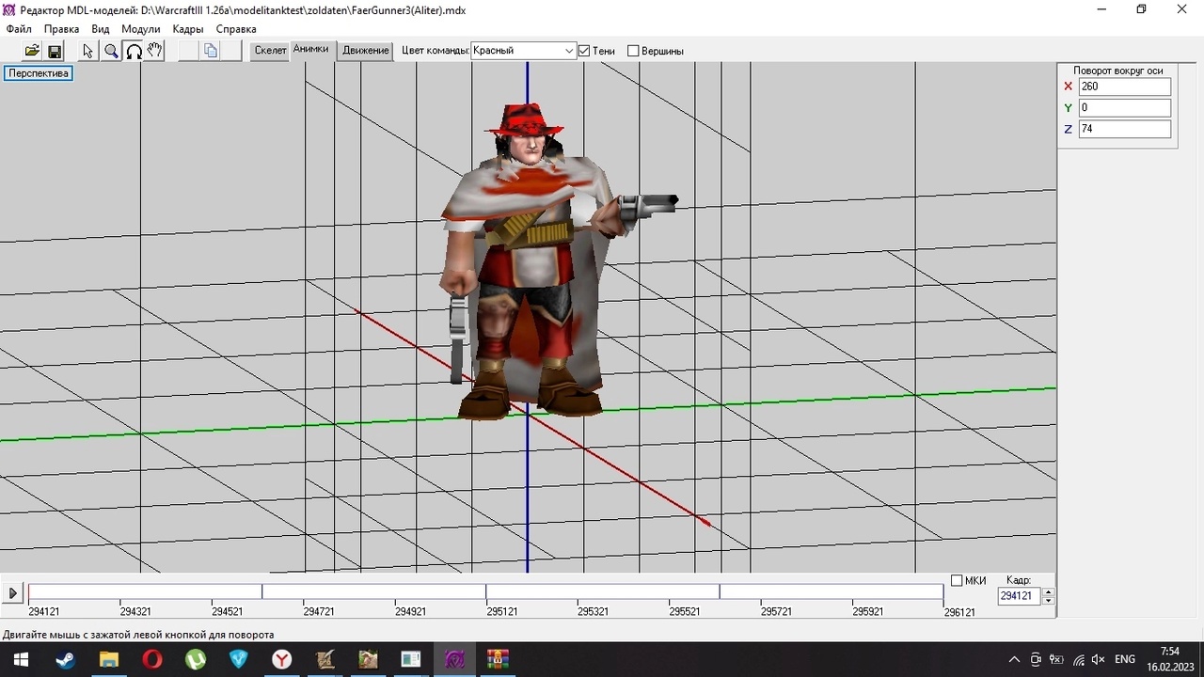This screenshot has width=1204, height=677.
Task: Click the purple MDL editor taskbar icon
Action: coord(455,659)
